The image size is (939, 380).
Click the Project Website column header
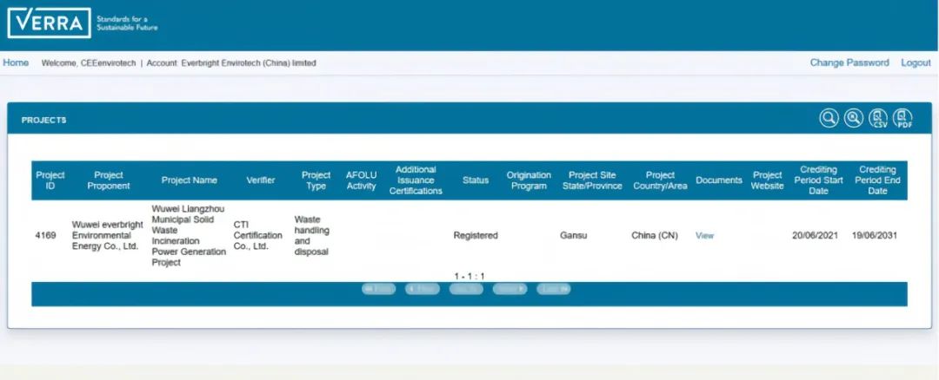(x=767, y=180)
